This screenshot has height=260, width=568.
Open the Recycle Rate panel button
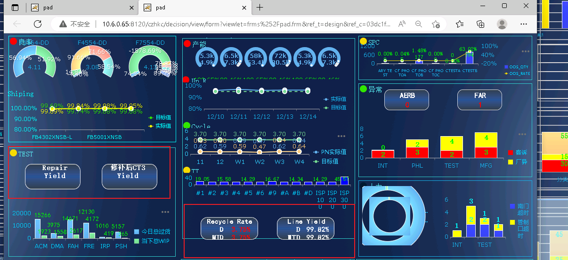pyautogui.click(x=229, y=228)
